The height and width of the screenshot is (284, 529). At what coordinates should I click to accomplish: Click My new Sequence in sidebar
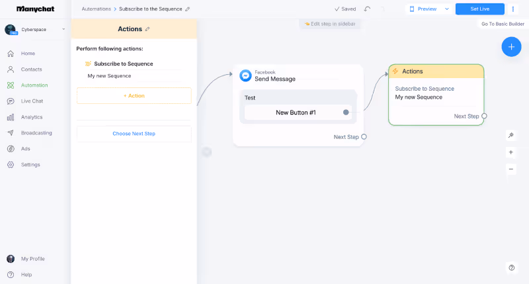click(x=109, y=76)
